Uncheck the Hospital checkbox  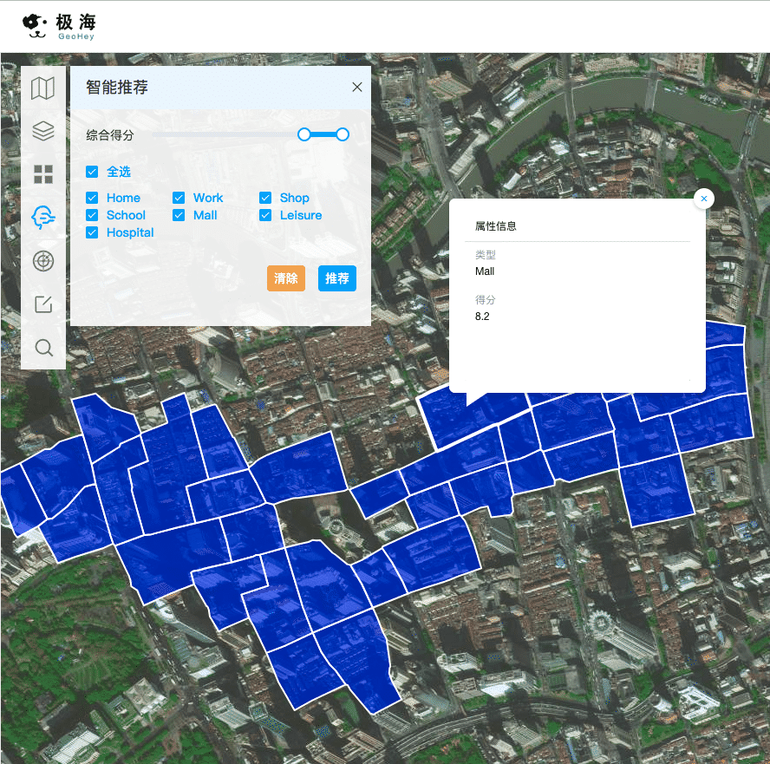coord(92,232)
